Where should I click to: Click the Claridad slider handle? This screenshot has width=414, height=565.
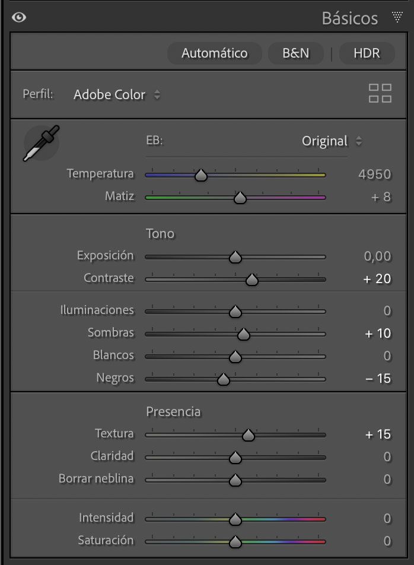235,458
